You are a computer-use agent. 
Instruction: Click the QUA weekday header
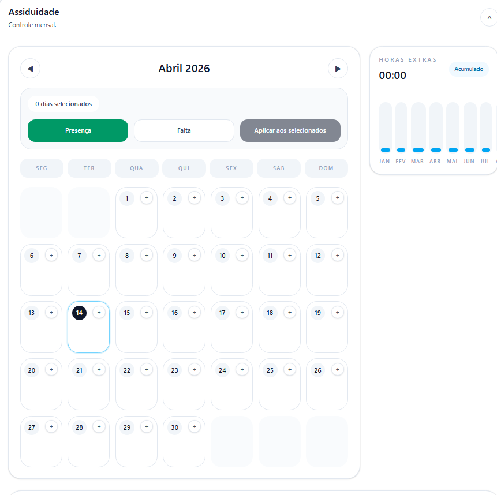(136, 168)
